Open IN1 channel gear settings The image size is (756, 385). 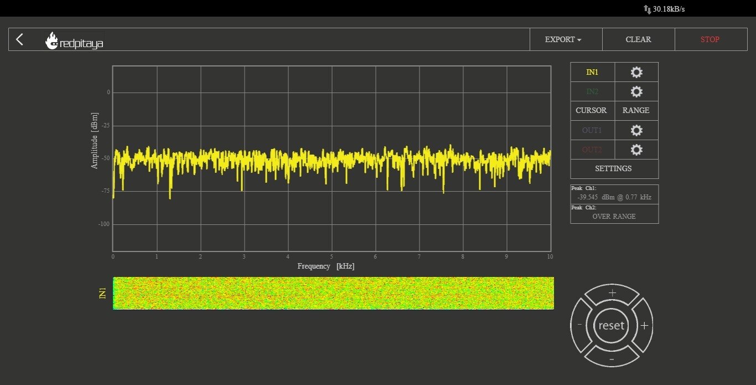pyautogui.click(x=636, y=72)
